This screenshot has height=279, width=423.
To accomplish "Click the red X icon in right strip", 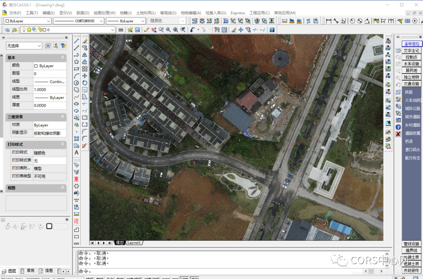I will point(398,134).
